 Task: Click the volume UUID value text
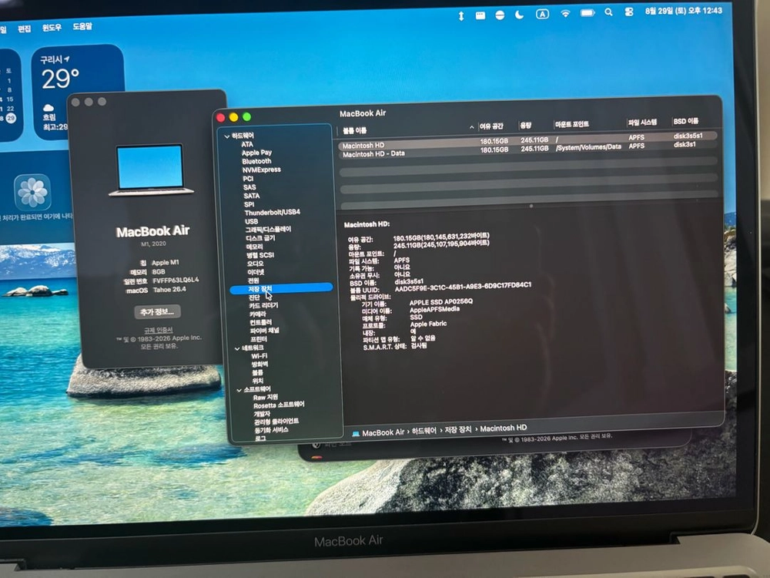(x=463, y=287)
